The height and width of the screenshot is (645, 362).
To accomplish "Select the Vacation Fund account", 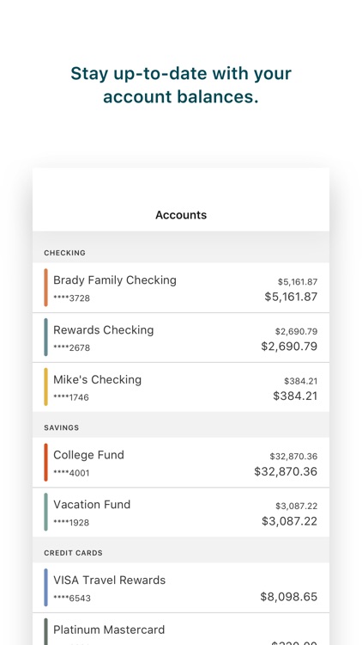I will coord(181,513).
